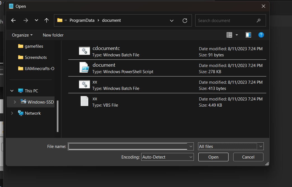
Task: Go forward with the right arrow
Action: [x=26, y=20]
